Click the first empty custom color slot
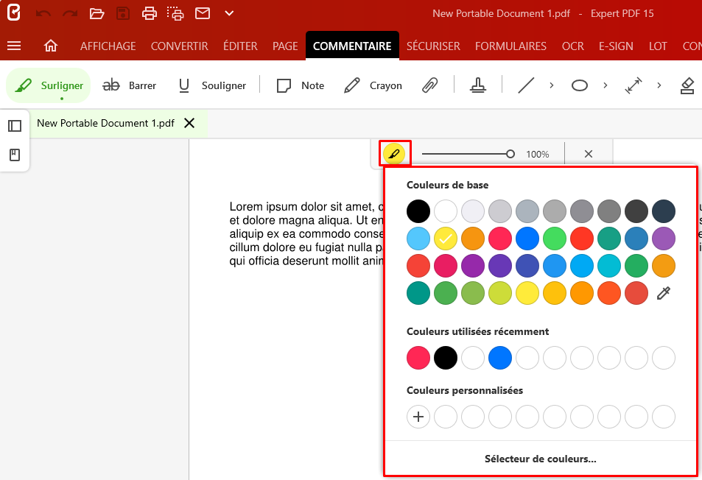This screenshot has width=702, height=480. 446,417
